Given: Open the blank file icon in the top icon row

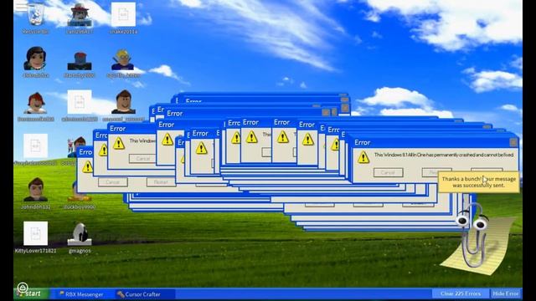Looking at the screenshot, I should click(123, 15).
